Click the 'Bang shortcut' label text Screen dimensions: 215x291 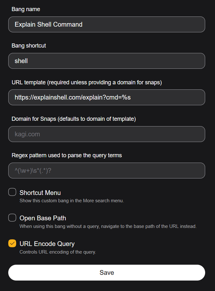point(29,46)
